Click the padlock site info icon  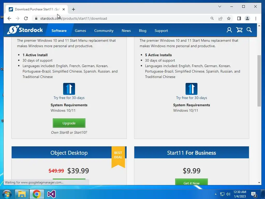[36, 18]
